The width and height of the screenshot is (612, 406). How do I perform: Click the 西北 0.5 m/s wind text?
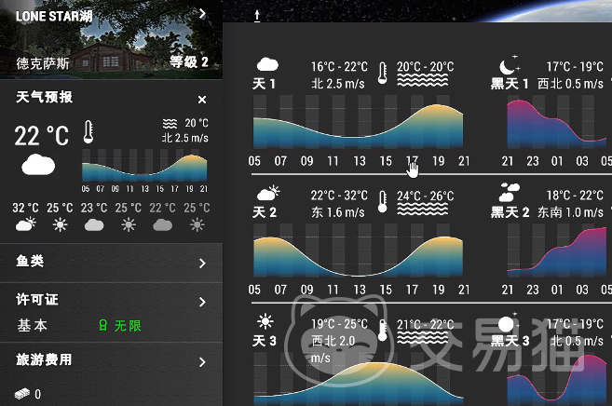(x=570, y=84)
